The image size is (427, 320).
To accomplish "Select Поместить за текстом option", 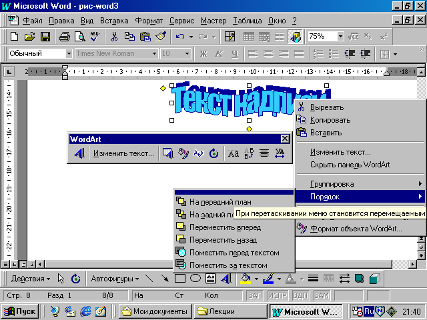I will 234,265.
